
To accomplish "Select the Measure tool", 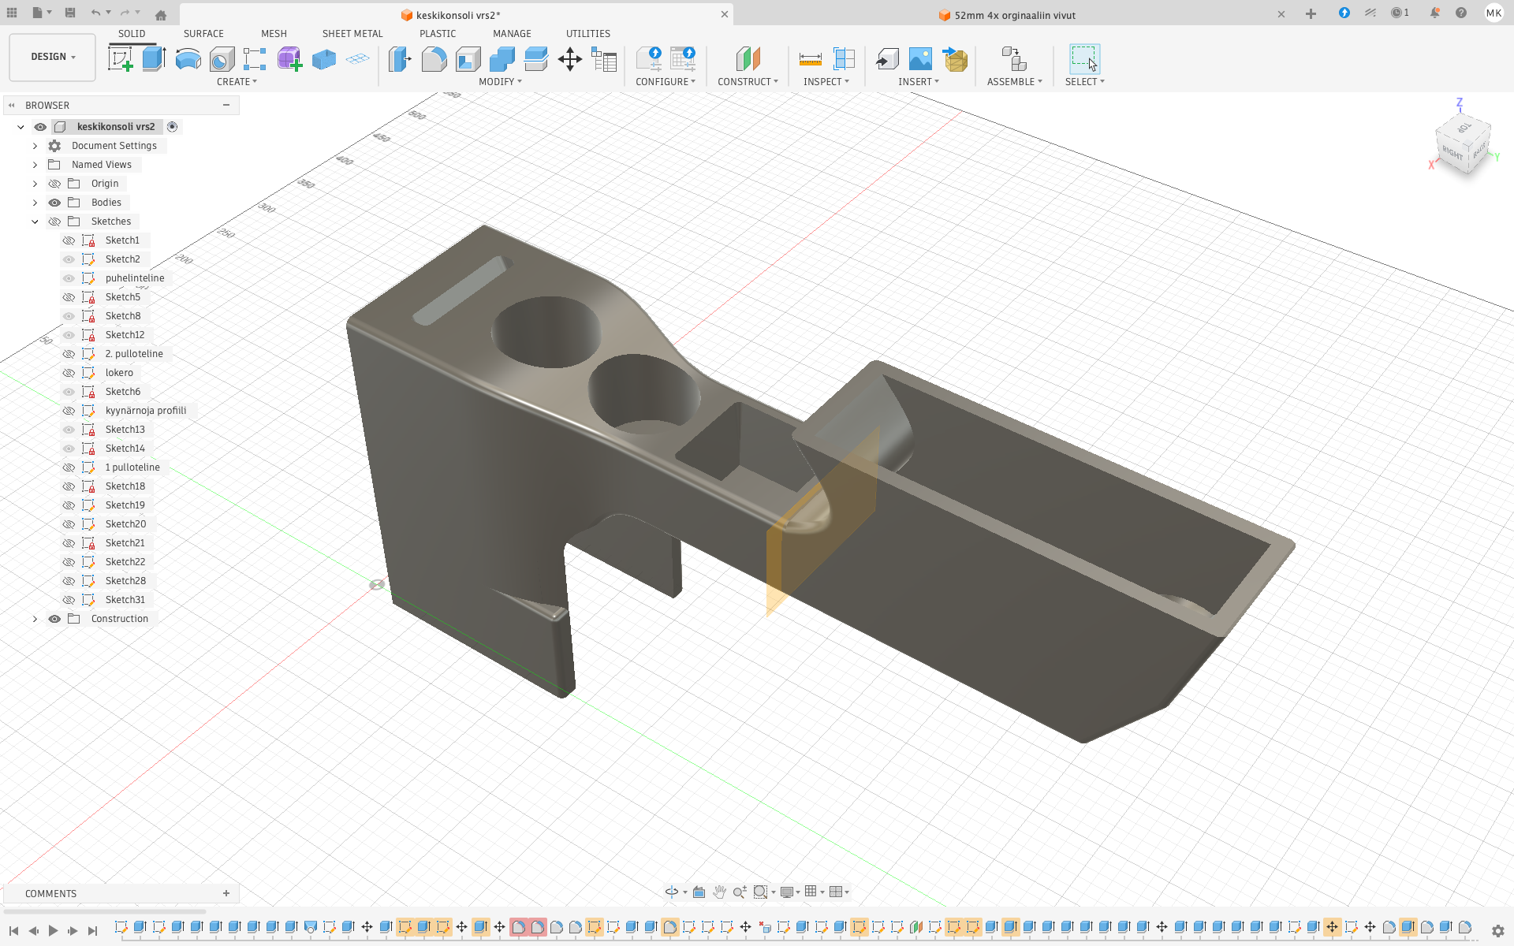I will (810, 59).
